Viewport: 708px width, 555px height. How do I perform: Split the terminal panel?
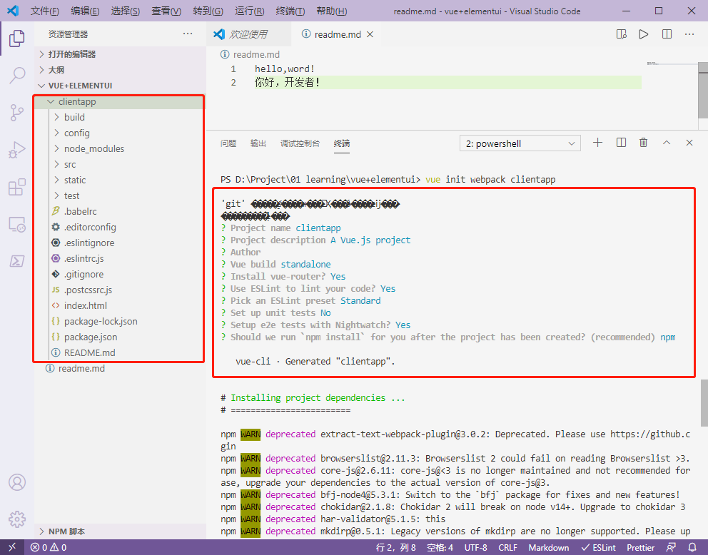coord(622,143)
